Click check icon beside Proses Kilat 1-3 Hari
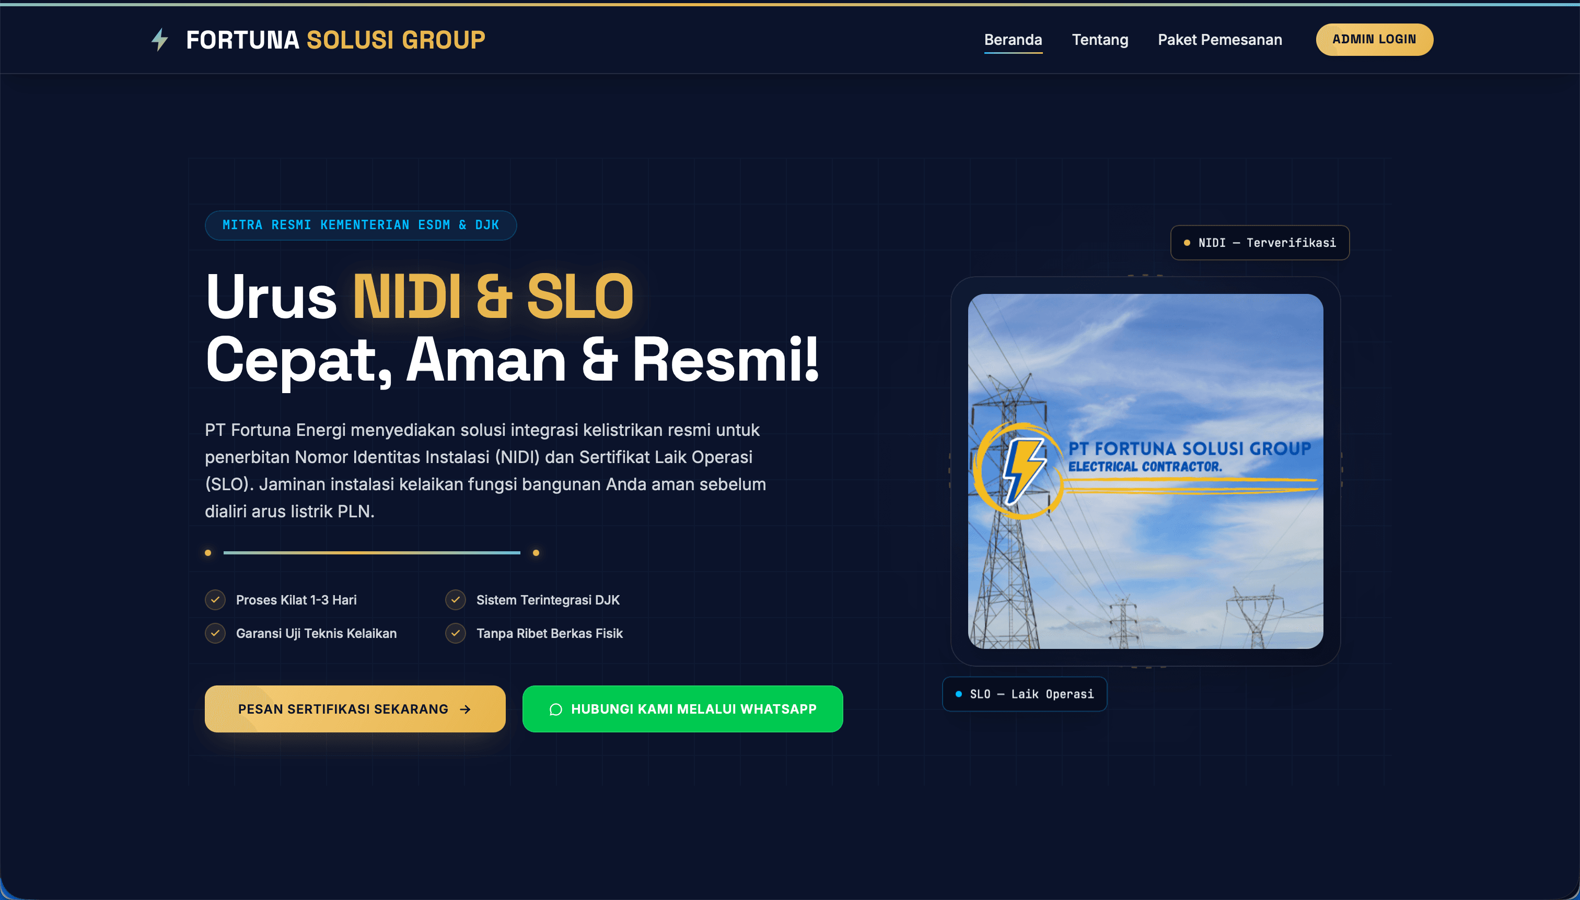The height and width of the screenshot is (900, 1580). (x=215, y=599)
